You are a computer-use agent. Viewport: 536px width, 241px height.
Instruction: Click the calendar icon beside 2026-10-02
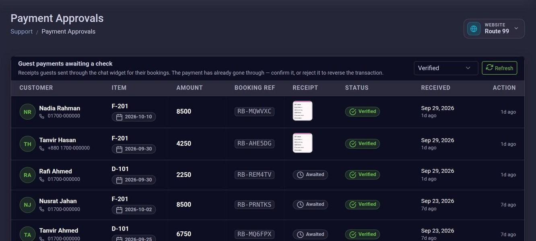coord(119,210)
